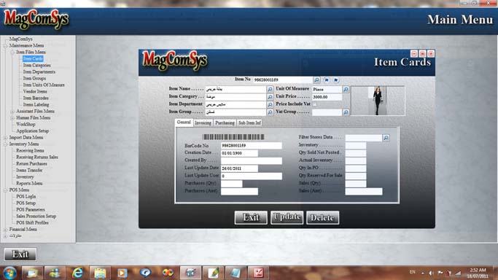Go to the previous item record arrow

[x=327, y=79]
